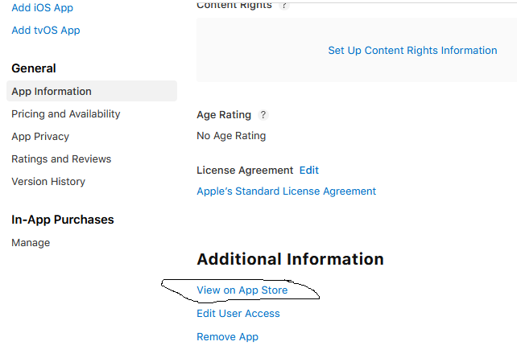The image size is (517, 358).
Task: Click View on App Store link
Action: tap(242, 290)
